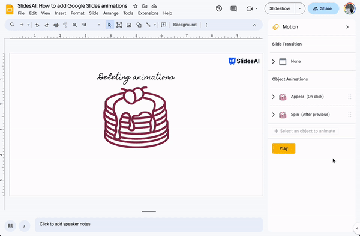Open version history clock icon
The width and height of the screenshot is (360, 236).
click(x=219, y=9)
